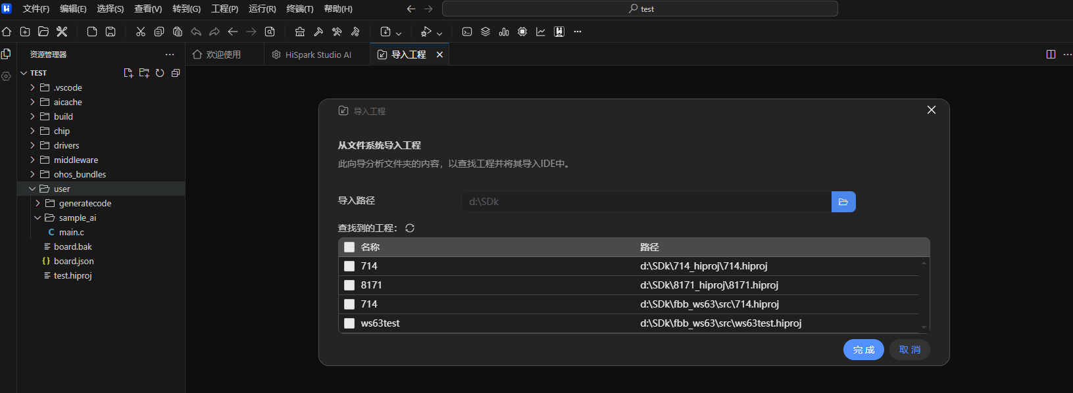
Task: Click the paste clipboard toolbar icon
Action: click(178, 32)
